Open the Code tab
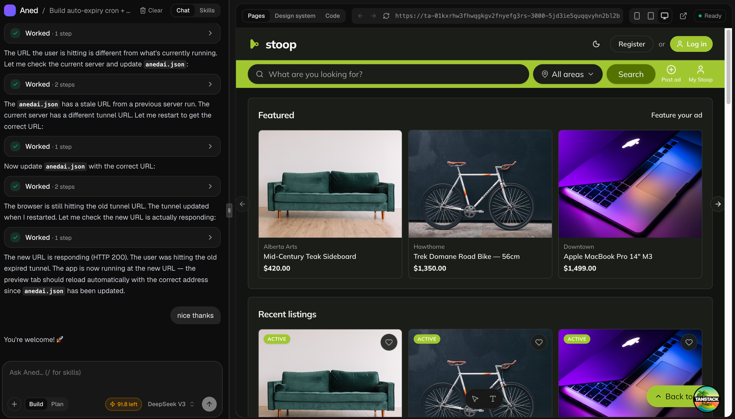The height and width of the screenshot is (419, 735). (x=332, y=16)
